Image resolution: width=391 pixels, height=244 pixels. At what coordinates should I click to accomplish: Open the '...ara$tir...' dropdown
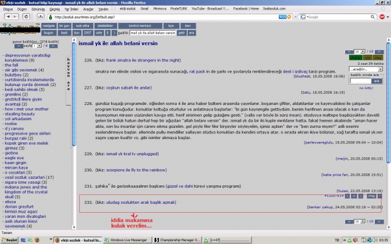[x=366, y=69]
